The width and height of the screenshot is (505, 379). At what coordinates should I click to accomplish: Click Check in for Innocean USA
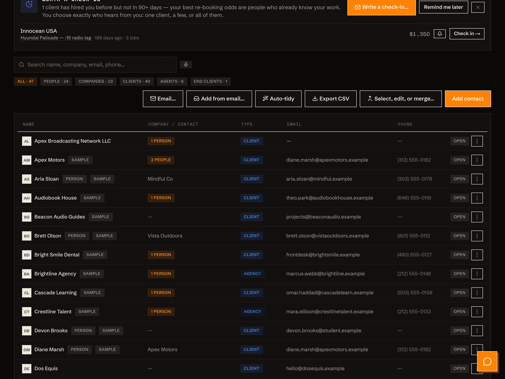467,34
